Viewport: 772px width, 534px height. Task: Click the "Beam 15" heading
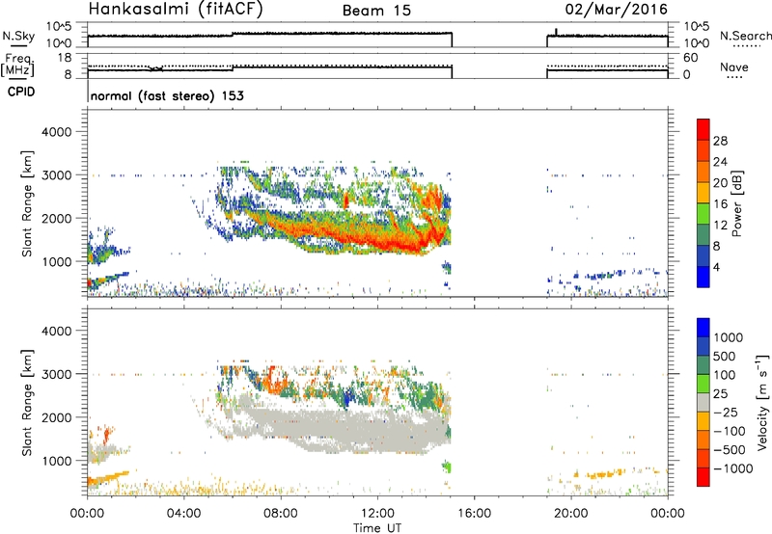(x=376, y=11)
